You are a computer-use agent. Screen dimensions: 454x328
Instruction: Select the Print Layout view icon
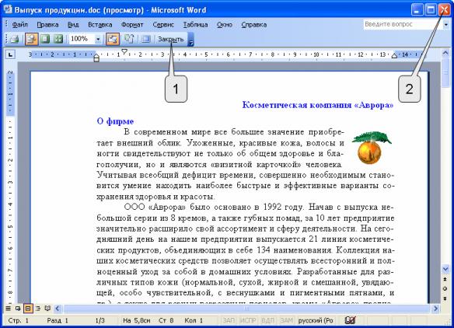28,309
